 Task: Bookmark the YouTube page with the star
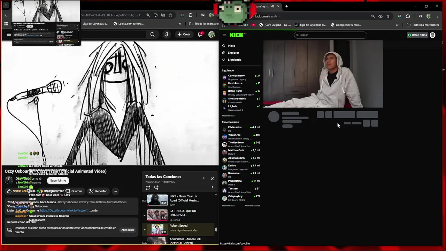pos(170,15)
